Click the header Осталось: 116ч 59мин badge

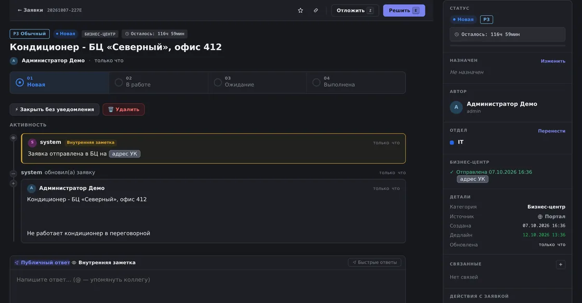pos(155,34)
